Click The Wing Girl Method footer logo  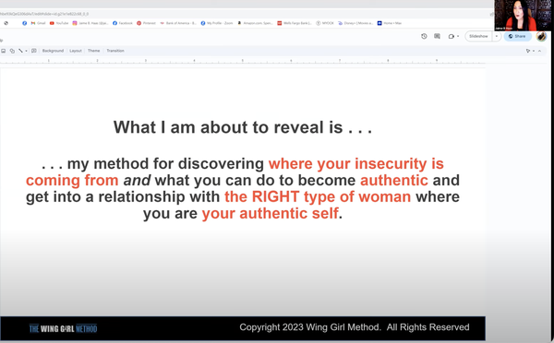[x=63, y=328]
